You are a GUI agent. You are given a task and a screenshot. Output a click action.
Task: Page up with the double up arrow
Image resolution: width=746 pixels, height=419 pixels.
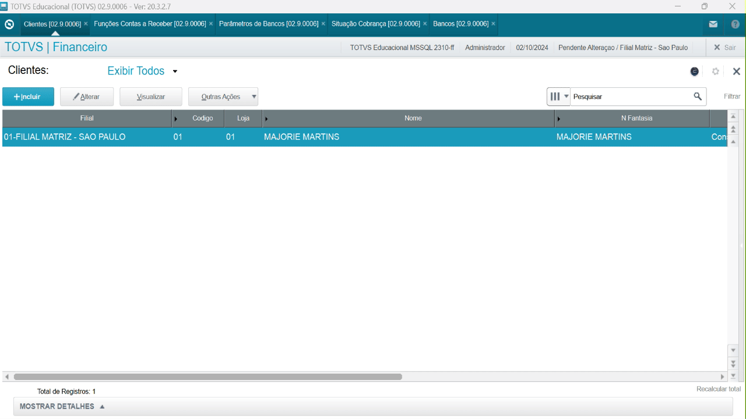[x=733, y=129]
